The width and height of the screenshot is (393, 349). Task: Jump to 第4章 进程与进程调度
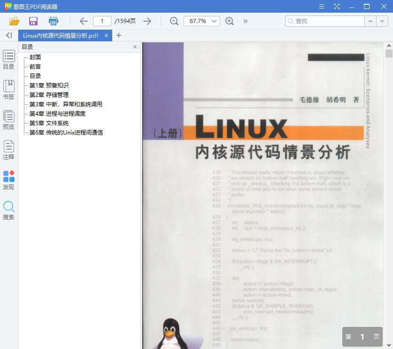coord(57,114)
